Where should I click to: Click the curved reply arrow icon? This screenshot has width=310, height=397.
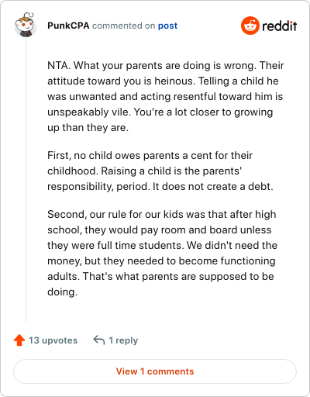tap(99, 340)
